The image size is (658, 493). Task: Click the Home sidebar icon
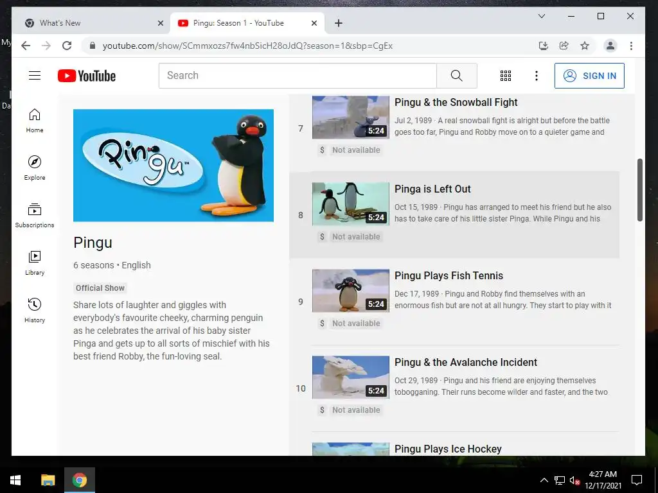click(35, 120)
